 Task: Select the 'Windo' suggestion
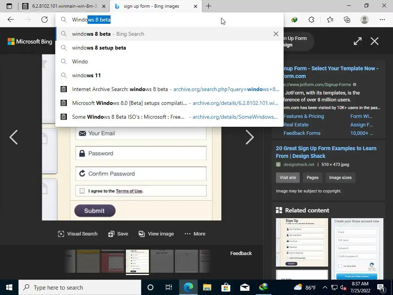[x=169, y=61]
